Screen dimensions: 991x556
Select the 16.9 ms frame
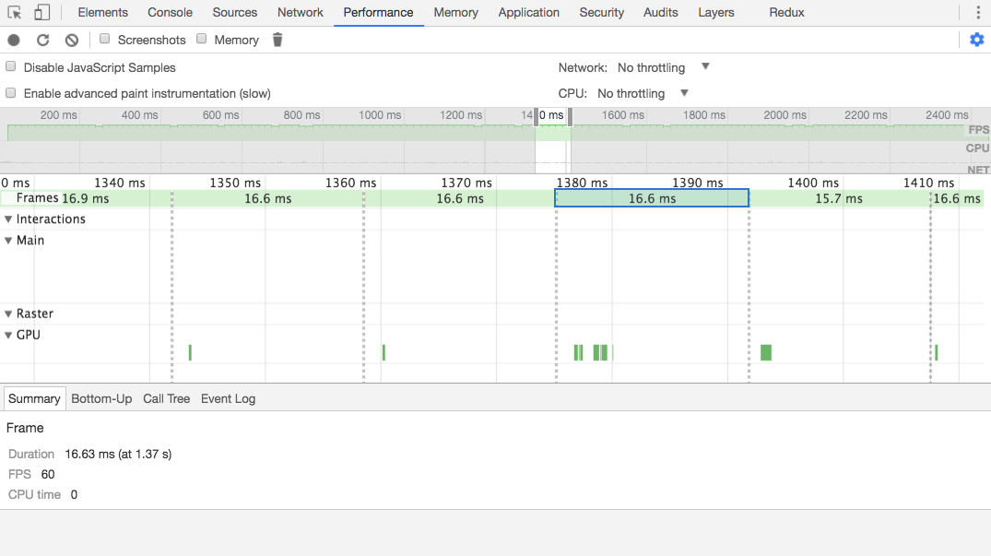[86, 198]
